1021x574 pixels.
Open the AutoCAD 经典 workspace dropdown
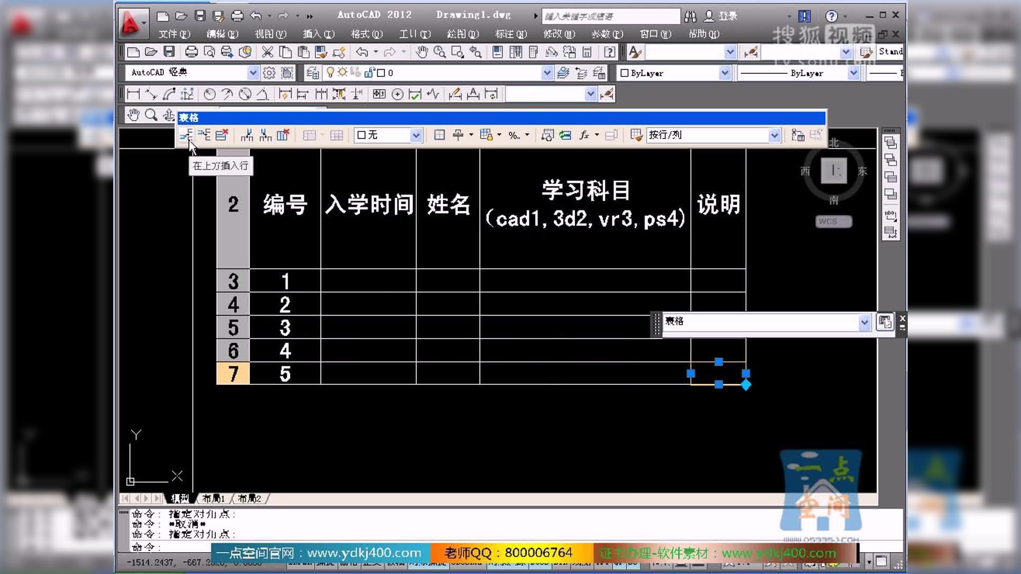(253, 72)
